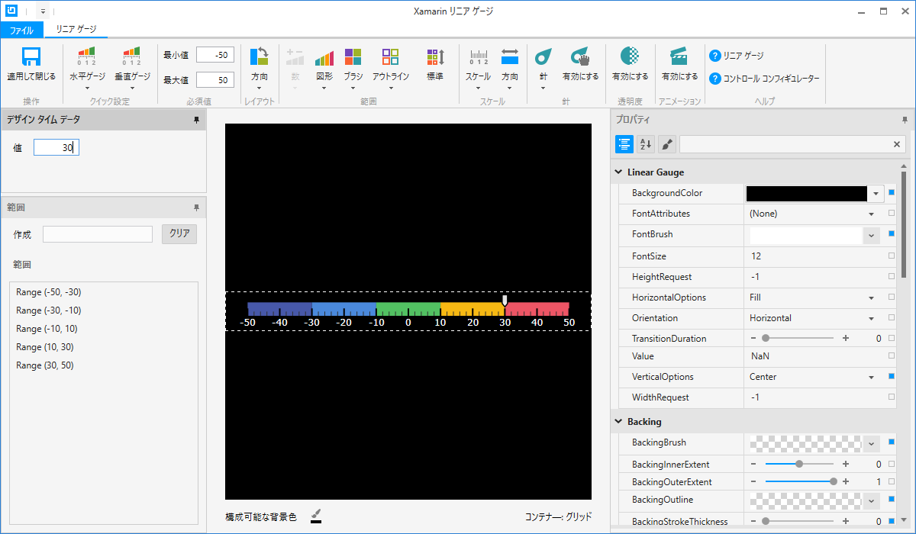
Task: Toggle the BackgroundColor property marker square
Action: coord(892,193)
